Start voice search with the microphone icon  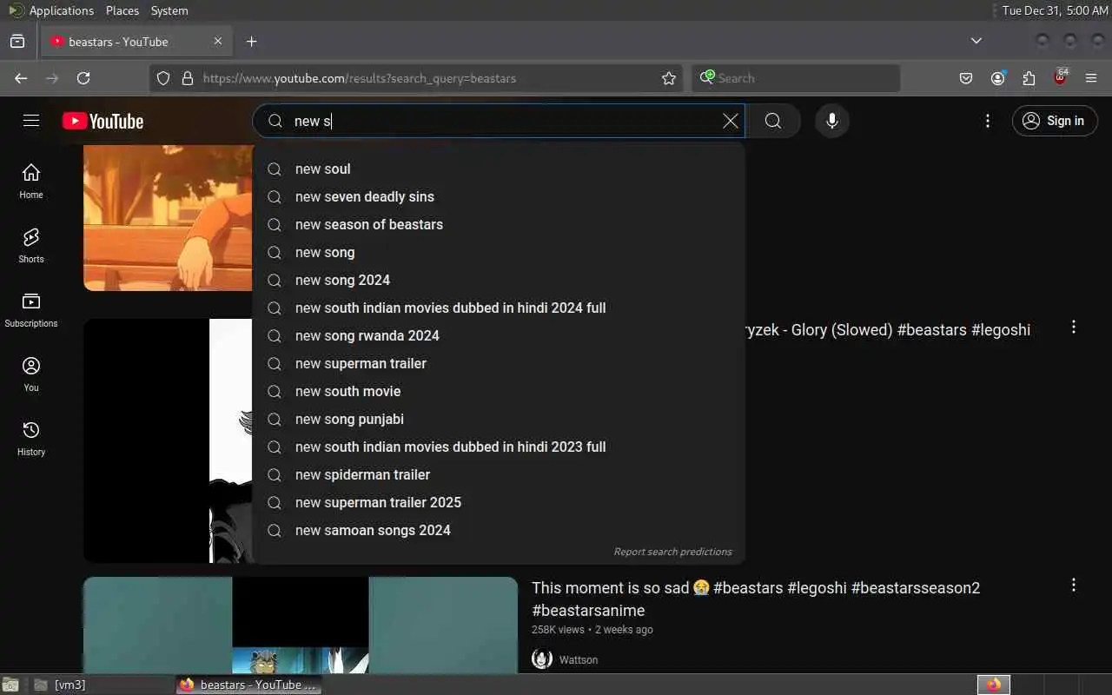click(832, 121)
